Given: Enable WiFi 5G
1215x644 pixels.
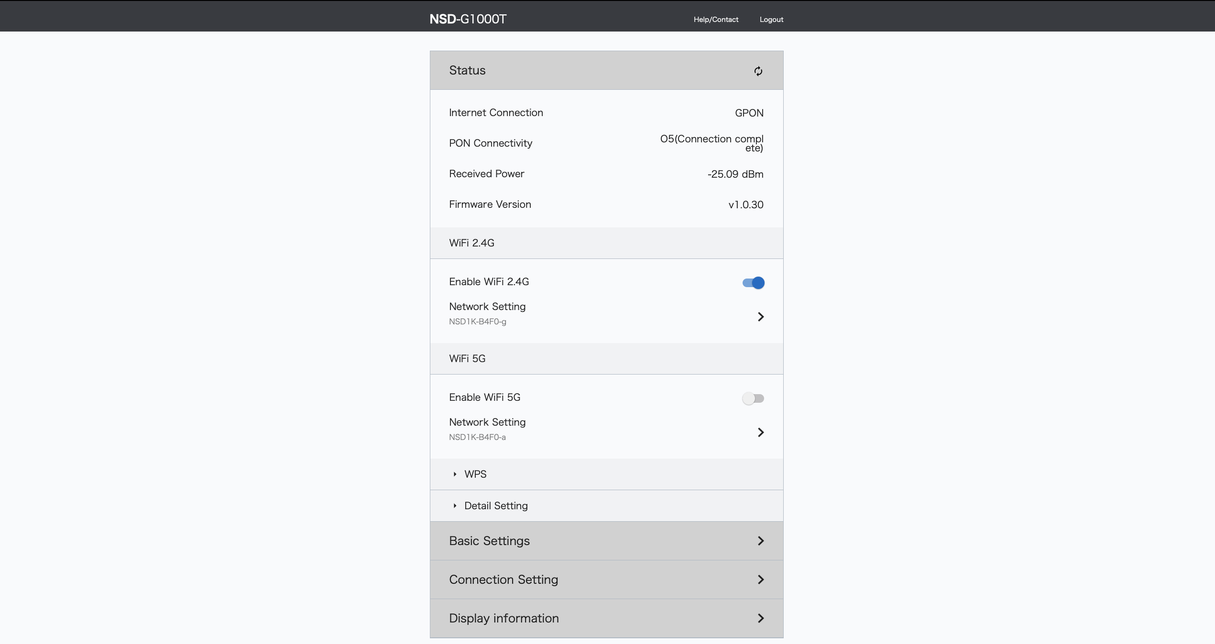Looking at the screenshot, I should point(754,398).
